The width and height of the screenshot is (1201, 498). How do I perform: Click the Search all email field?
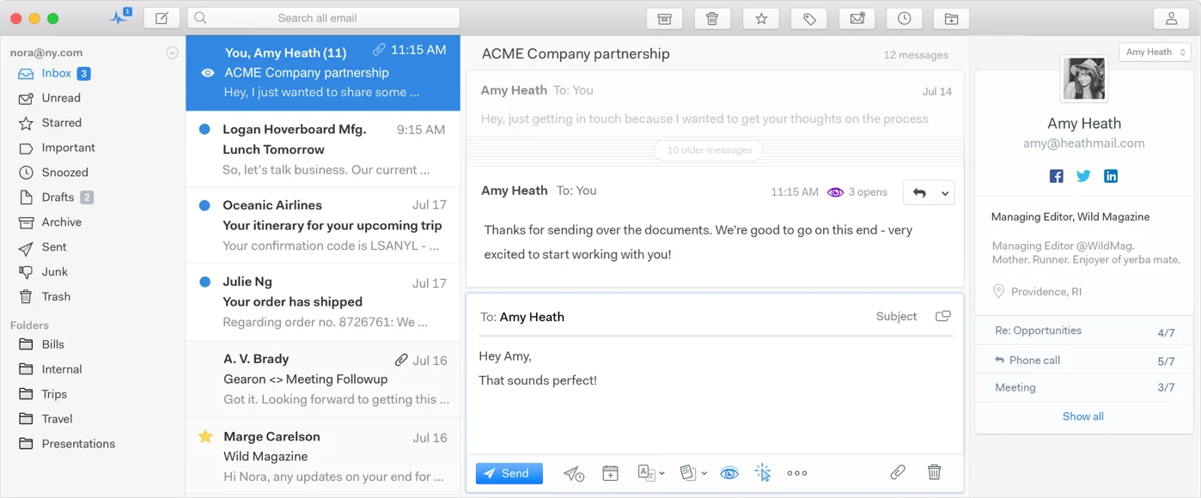323,18
